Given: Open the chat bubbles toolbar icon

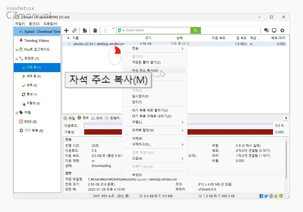Looking at the screenshot, I should pyautogui.click(x=266, y=30).
